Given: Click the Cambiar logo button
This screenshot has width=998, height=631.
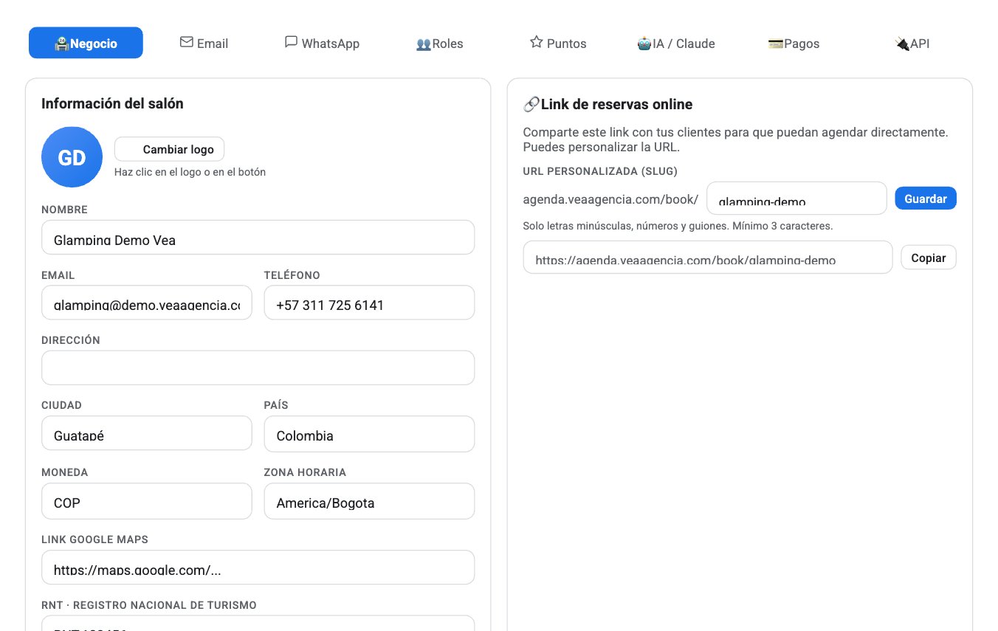Looking at the screenshot, I should pyautogui.click(x=169, y=149).
